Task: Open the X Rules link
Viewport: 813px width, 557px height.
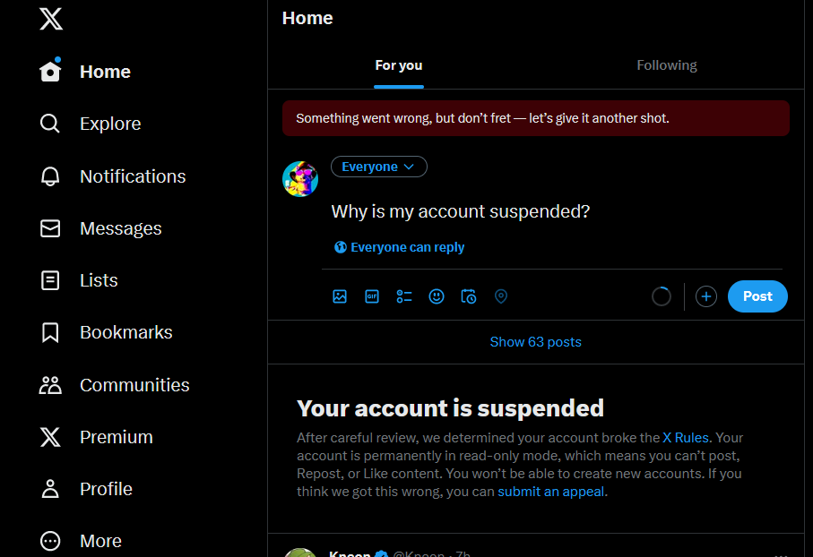Action: pos(686,438)
